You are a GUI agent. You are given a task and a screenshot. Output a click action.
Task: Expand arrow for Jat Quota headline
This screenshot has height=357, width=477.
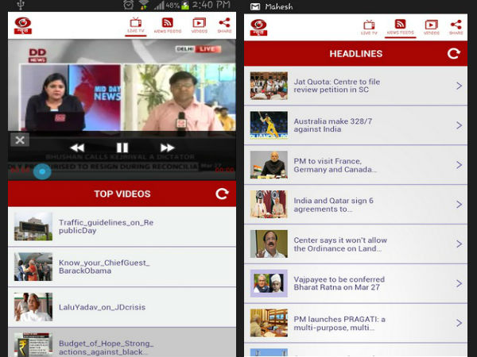(x=459, y=86)
